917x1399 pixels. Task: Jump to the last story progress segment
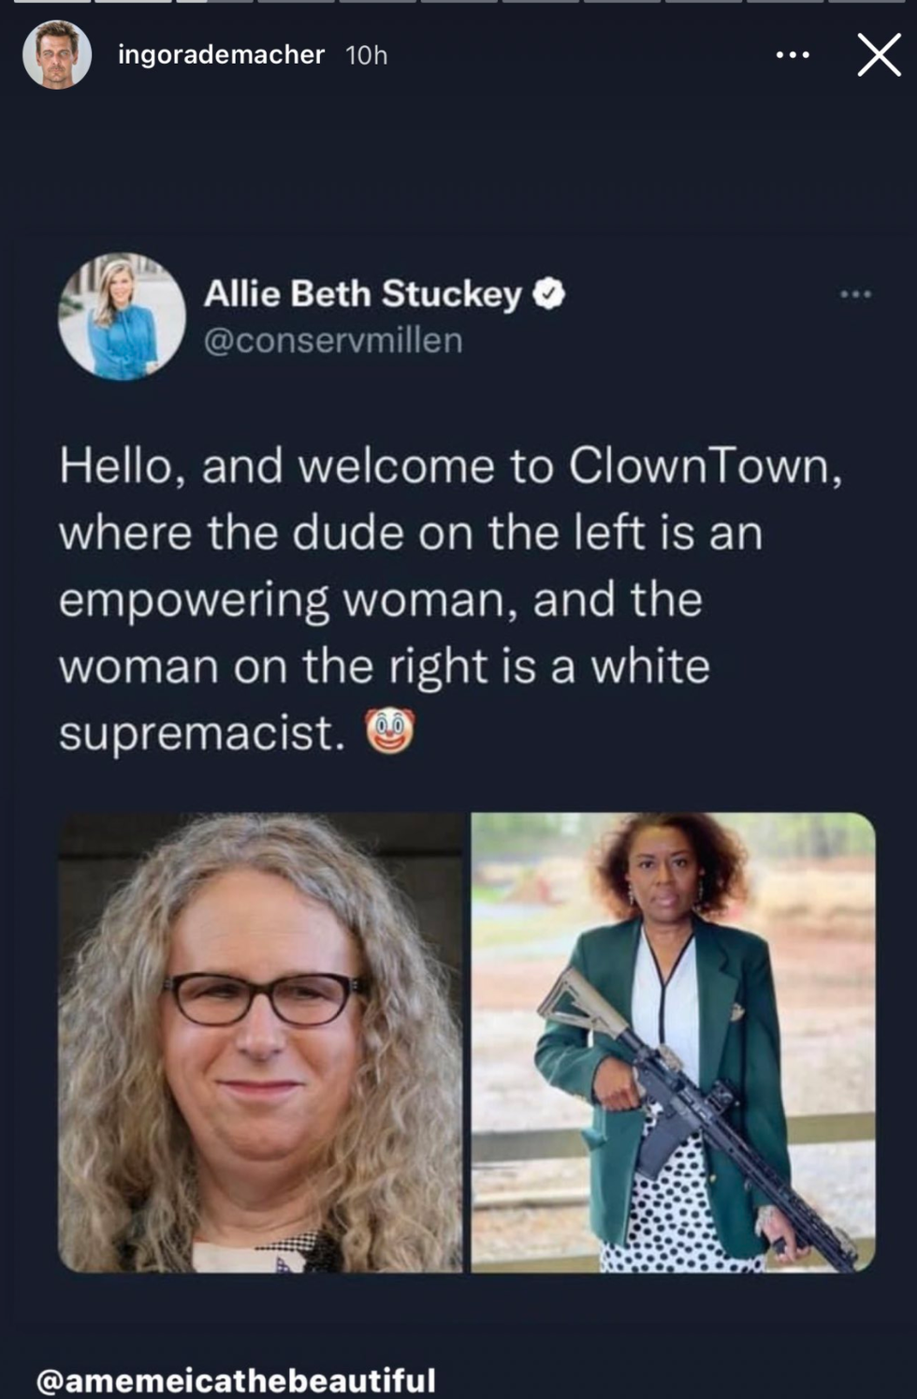[866, 1]
